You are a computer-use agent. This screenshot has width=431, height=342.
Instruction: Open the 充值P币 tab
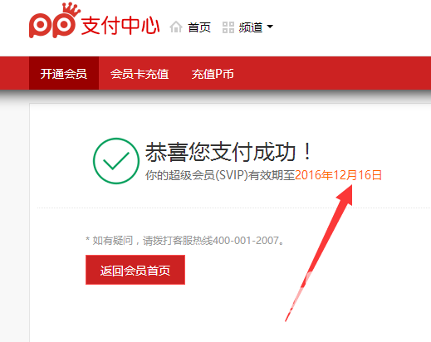(213, 74)
